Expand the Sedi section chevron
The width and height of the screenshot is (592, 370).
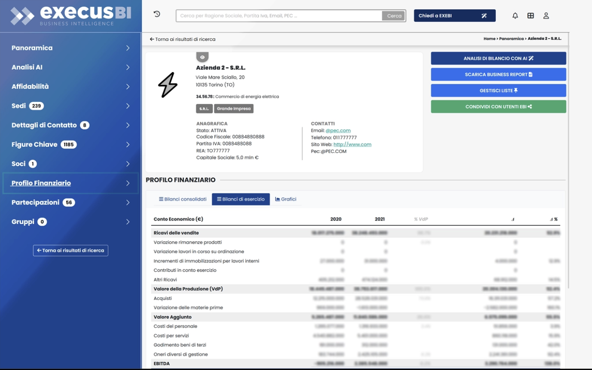tap(128, 106)
